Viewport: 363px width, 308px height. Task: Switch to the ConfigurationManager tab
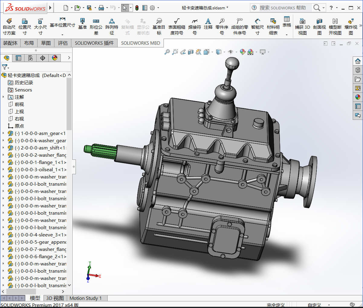coord(31,58)
